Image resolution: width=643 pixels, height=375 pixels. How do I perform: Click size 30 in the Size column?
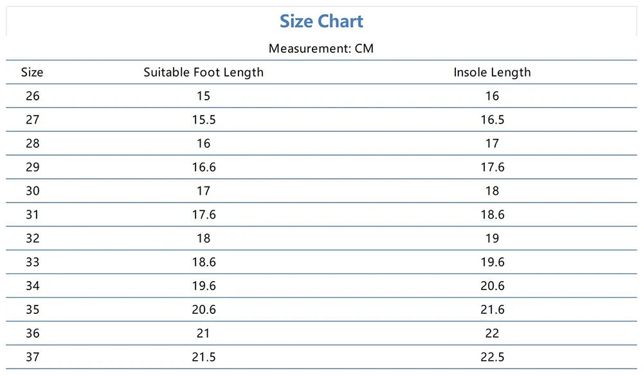(x=32, y=191)
